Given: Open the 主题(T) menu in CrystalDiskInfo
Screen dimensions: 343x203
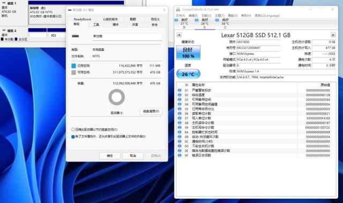Looking at the screenshot, I should pyautogui.click(x=219, y=16).
